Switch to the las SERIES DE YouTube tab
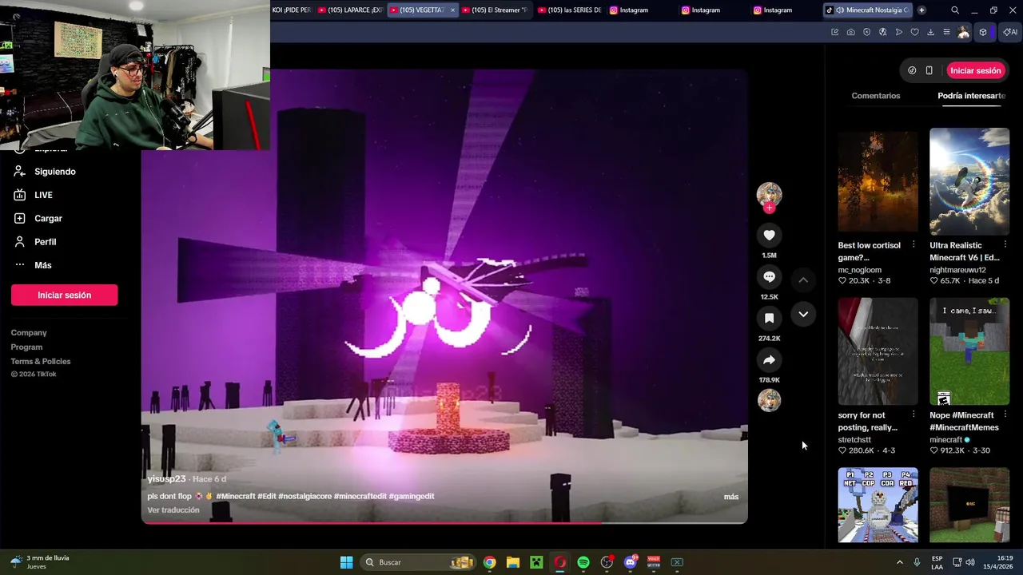 (569, 10)
